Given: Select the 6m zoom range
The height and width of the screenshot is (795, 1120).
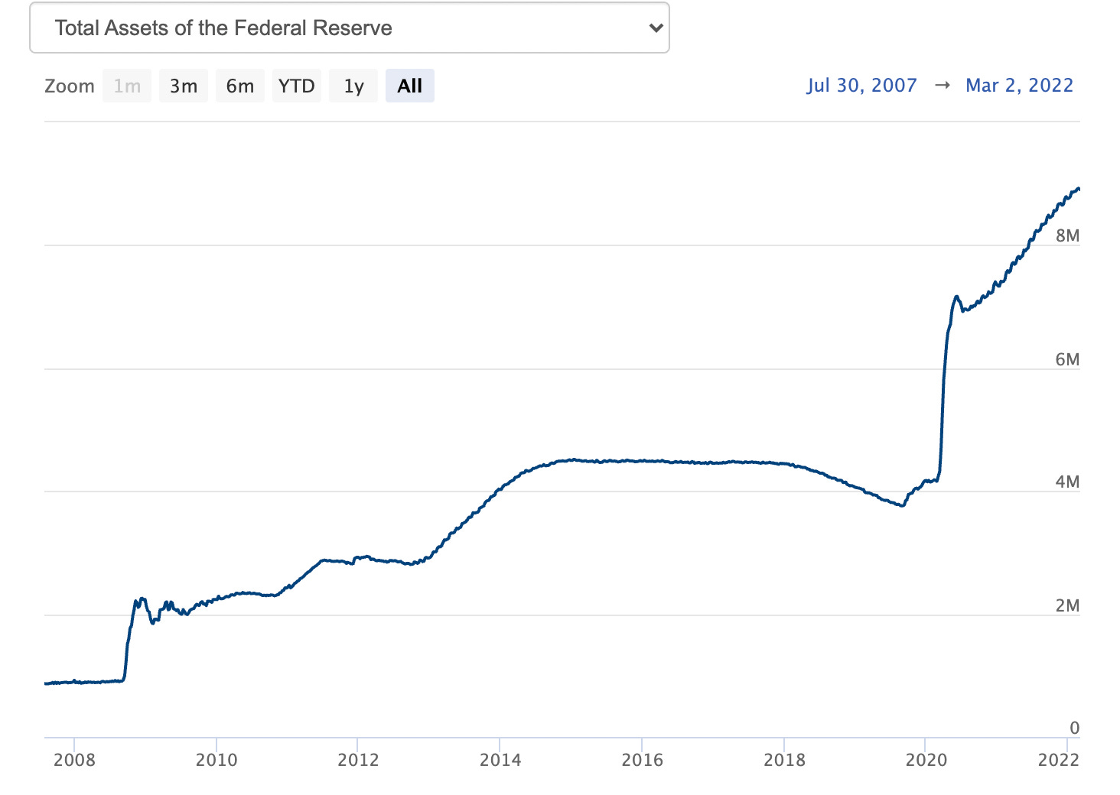Looking at the screenshot, I should (239, 86).
